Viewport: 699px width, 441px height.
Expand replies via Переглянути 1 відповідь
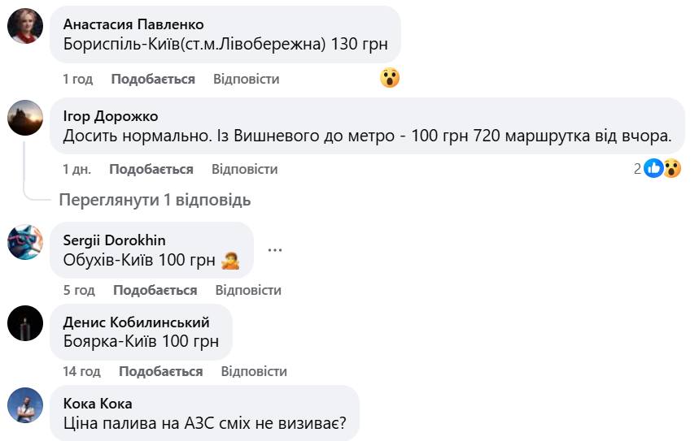click(x=155, y=200)
